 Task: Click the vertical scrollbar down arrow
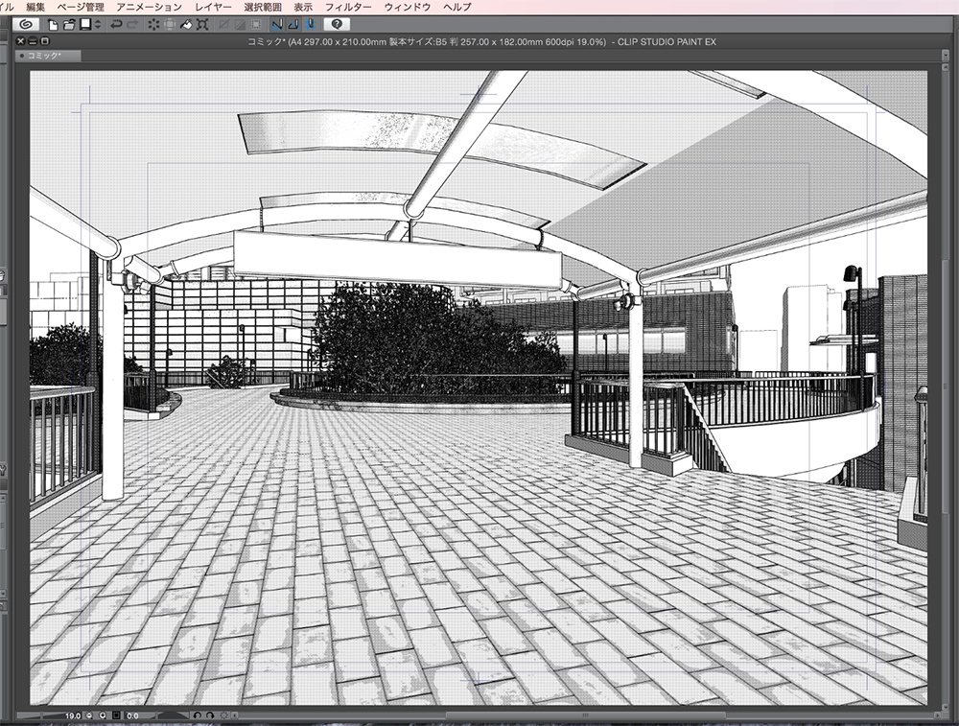coord(947,707)
